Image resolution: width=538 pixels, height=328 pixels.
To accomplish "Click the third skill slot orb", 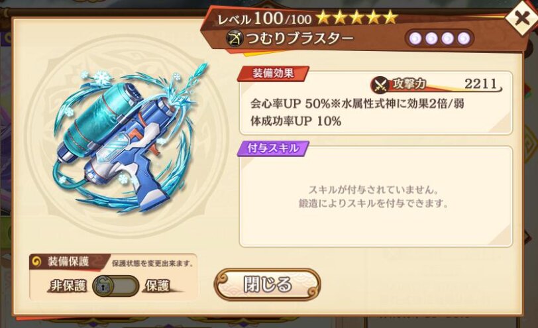I will tap(448, 39).
